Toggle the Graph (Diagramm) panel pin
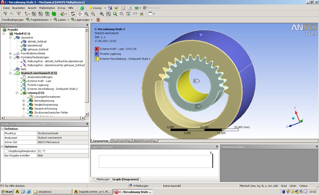Image resolution: width=319 pixels, height=195 pixels. click(217, 147)
